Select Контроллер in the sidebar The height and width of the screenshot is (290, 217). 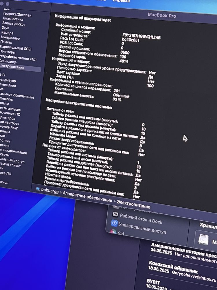click(x=10, y=38)
